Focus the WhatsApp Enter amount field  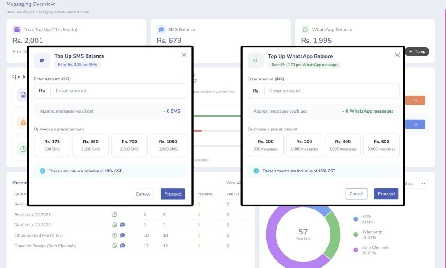point(324,91)
